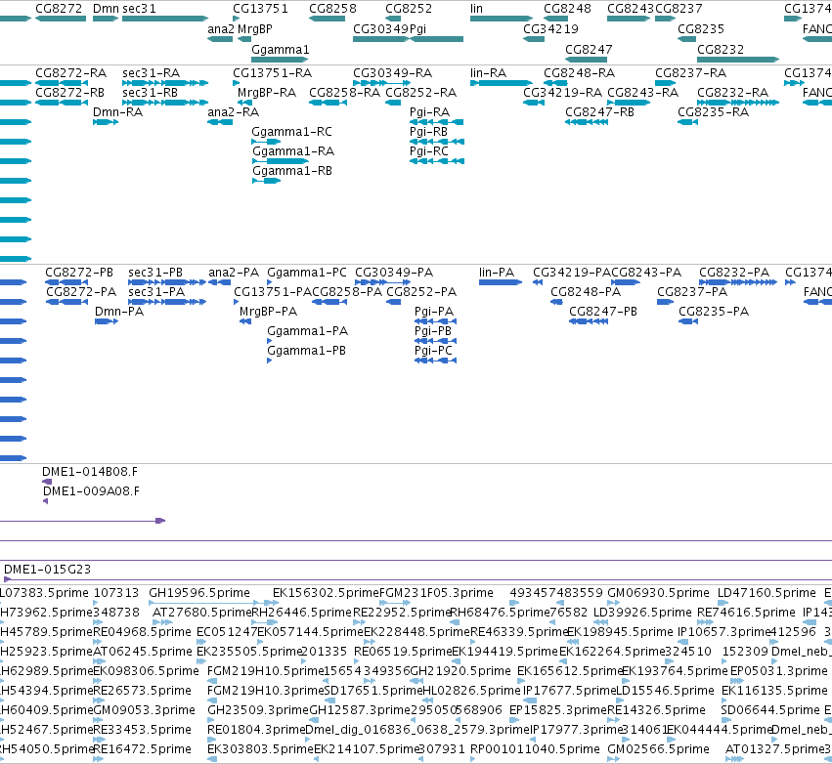Select the CG8232-PA protein feature
832x764 pixels.
738,282
